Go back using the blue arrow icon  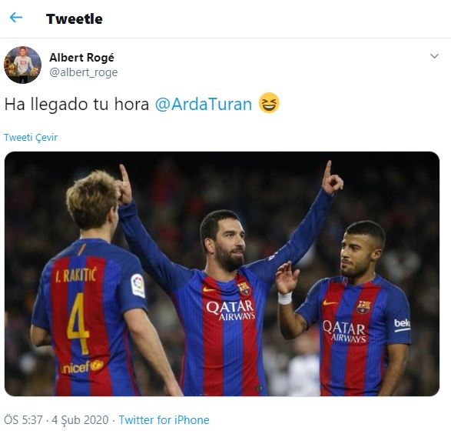click(x=16, y=18)
